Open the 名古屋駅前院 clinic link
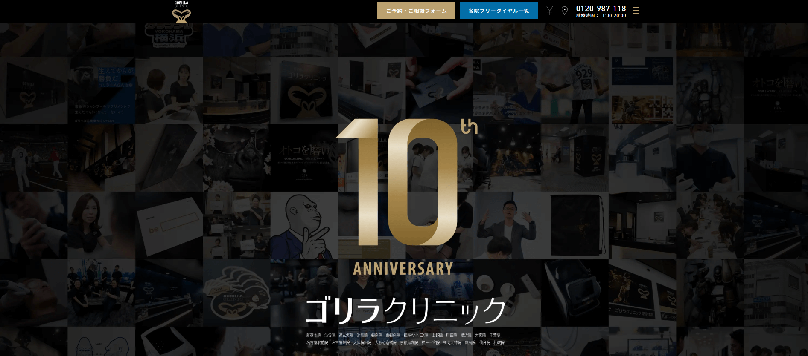 pyautogui.click(x=317, y=343)
